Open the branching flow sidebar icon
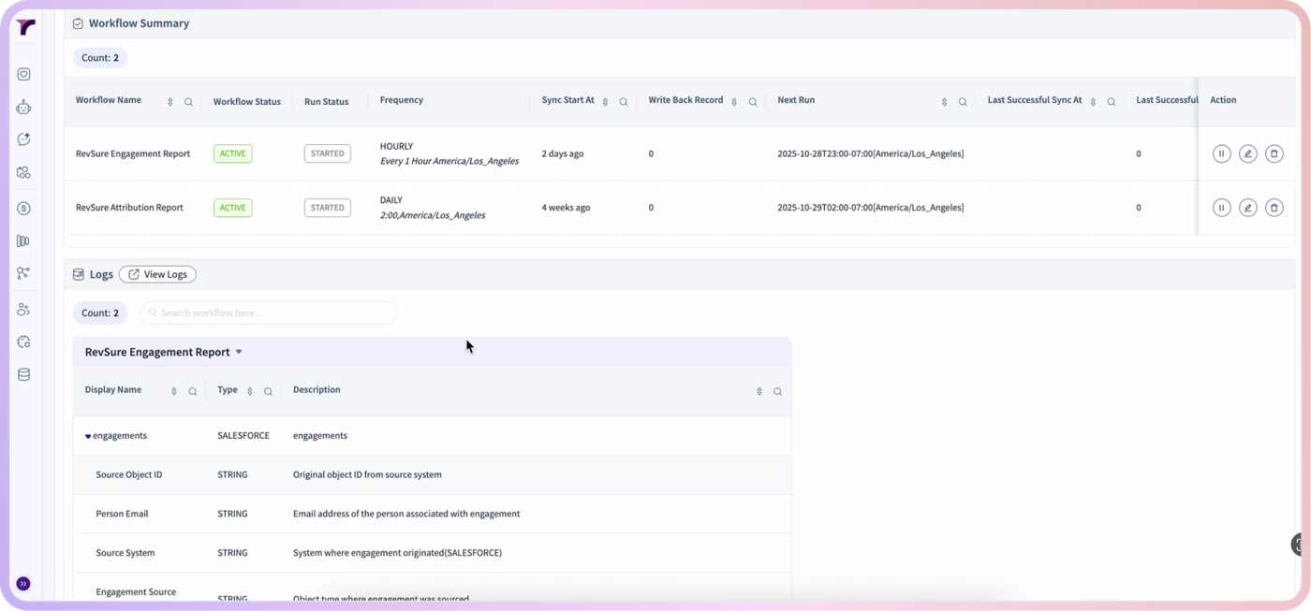Screen dimensions: 1311x611 click(23, 273)
